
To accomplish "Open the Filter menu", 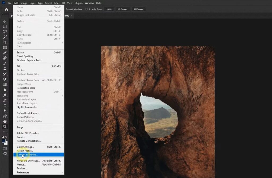I will pyautogui.click(x=57, y=3).
